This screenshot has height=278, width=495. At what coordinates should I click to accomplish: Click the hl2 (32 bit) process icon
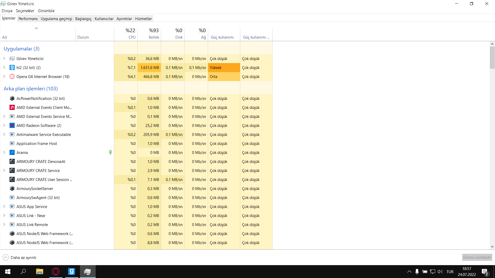coord(12,67)
